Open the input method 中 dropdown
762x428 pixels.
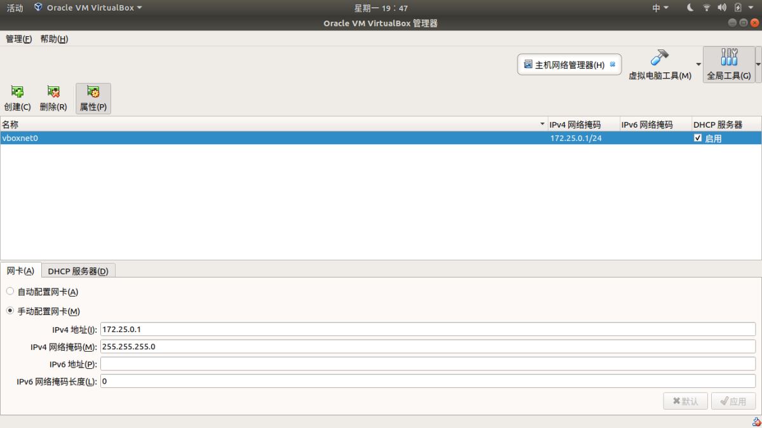[660, 8]
